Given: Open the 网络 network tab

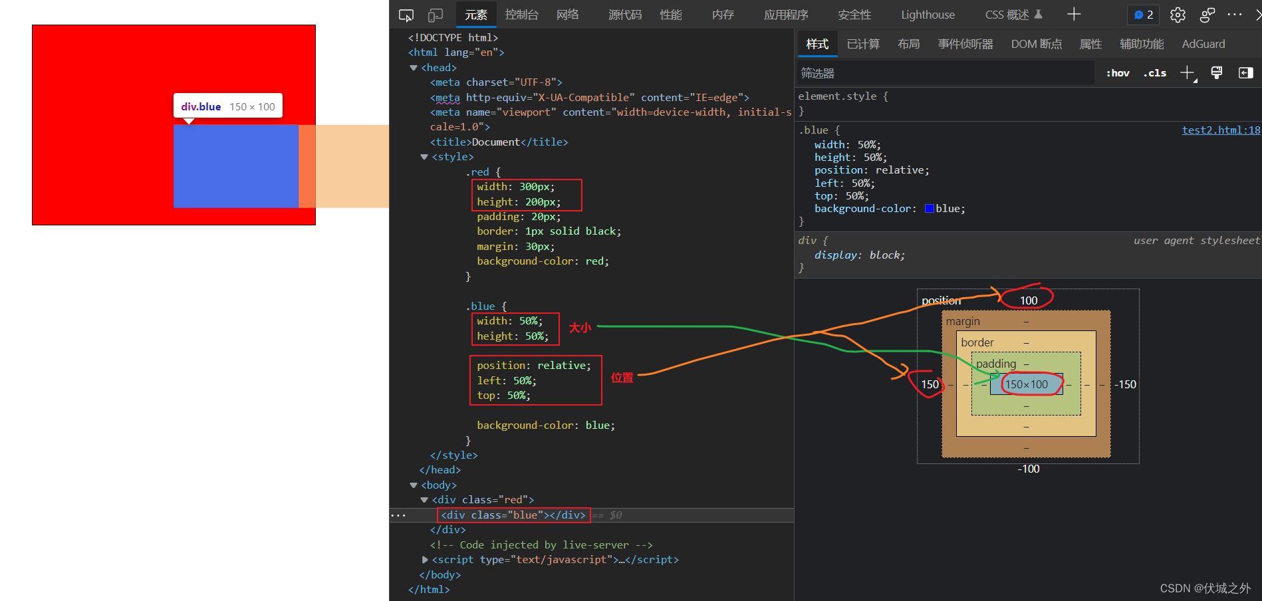Looking at the screenshot, I should click(x=568, y=15).
